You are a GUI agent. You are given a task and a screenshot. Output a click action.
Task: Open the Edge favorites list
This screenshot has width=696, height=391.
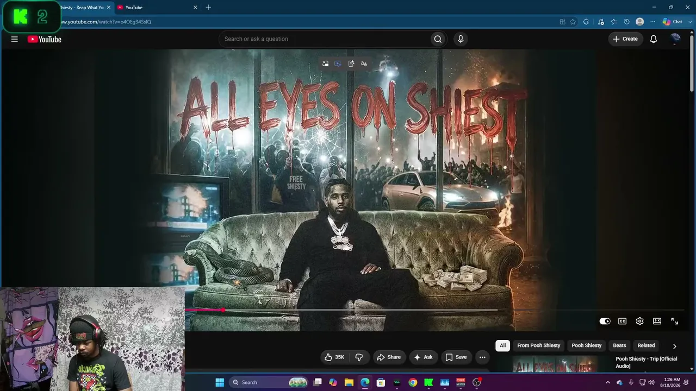click(614, 22)
